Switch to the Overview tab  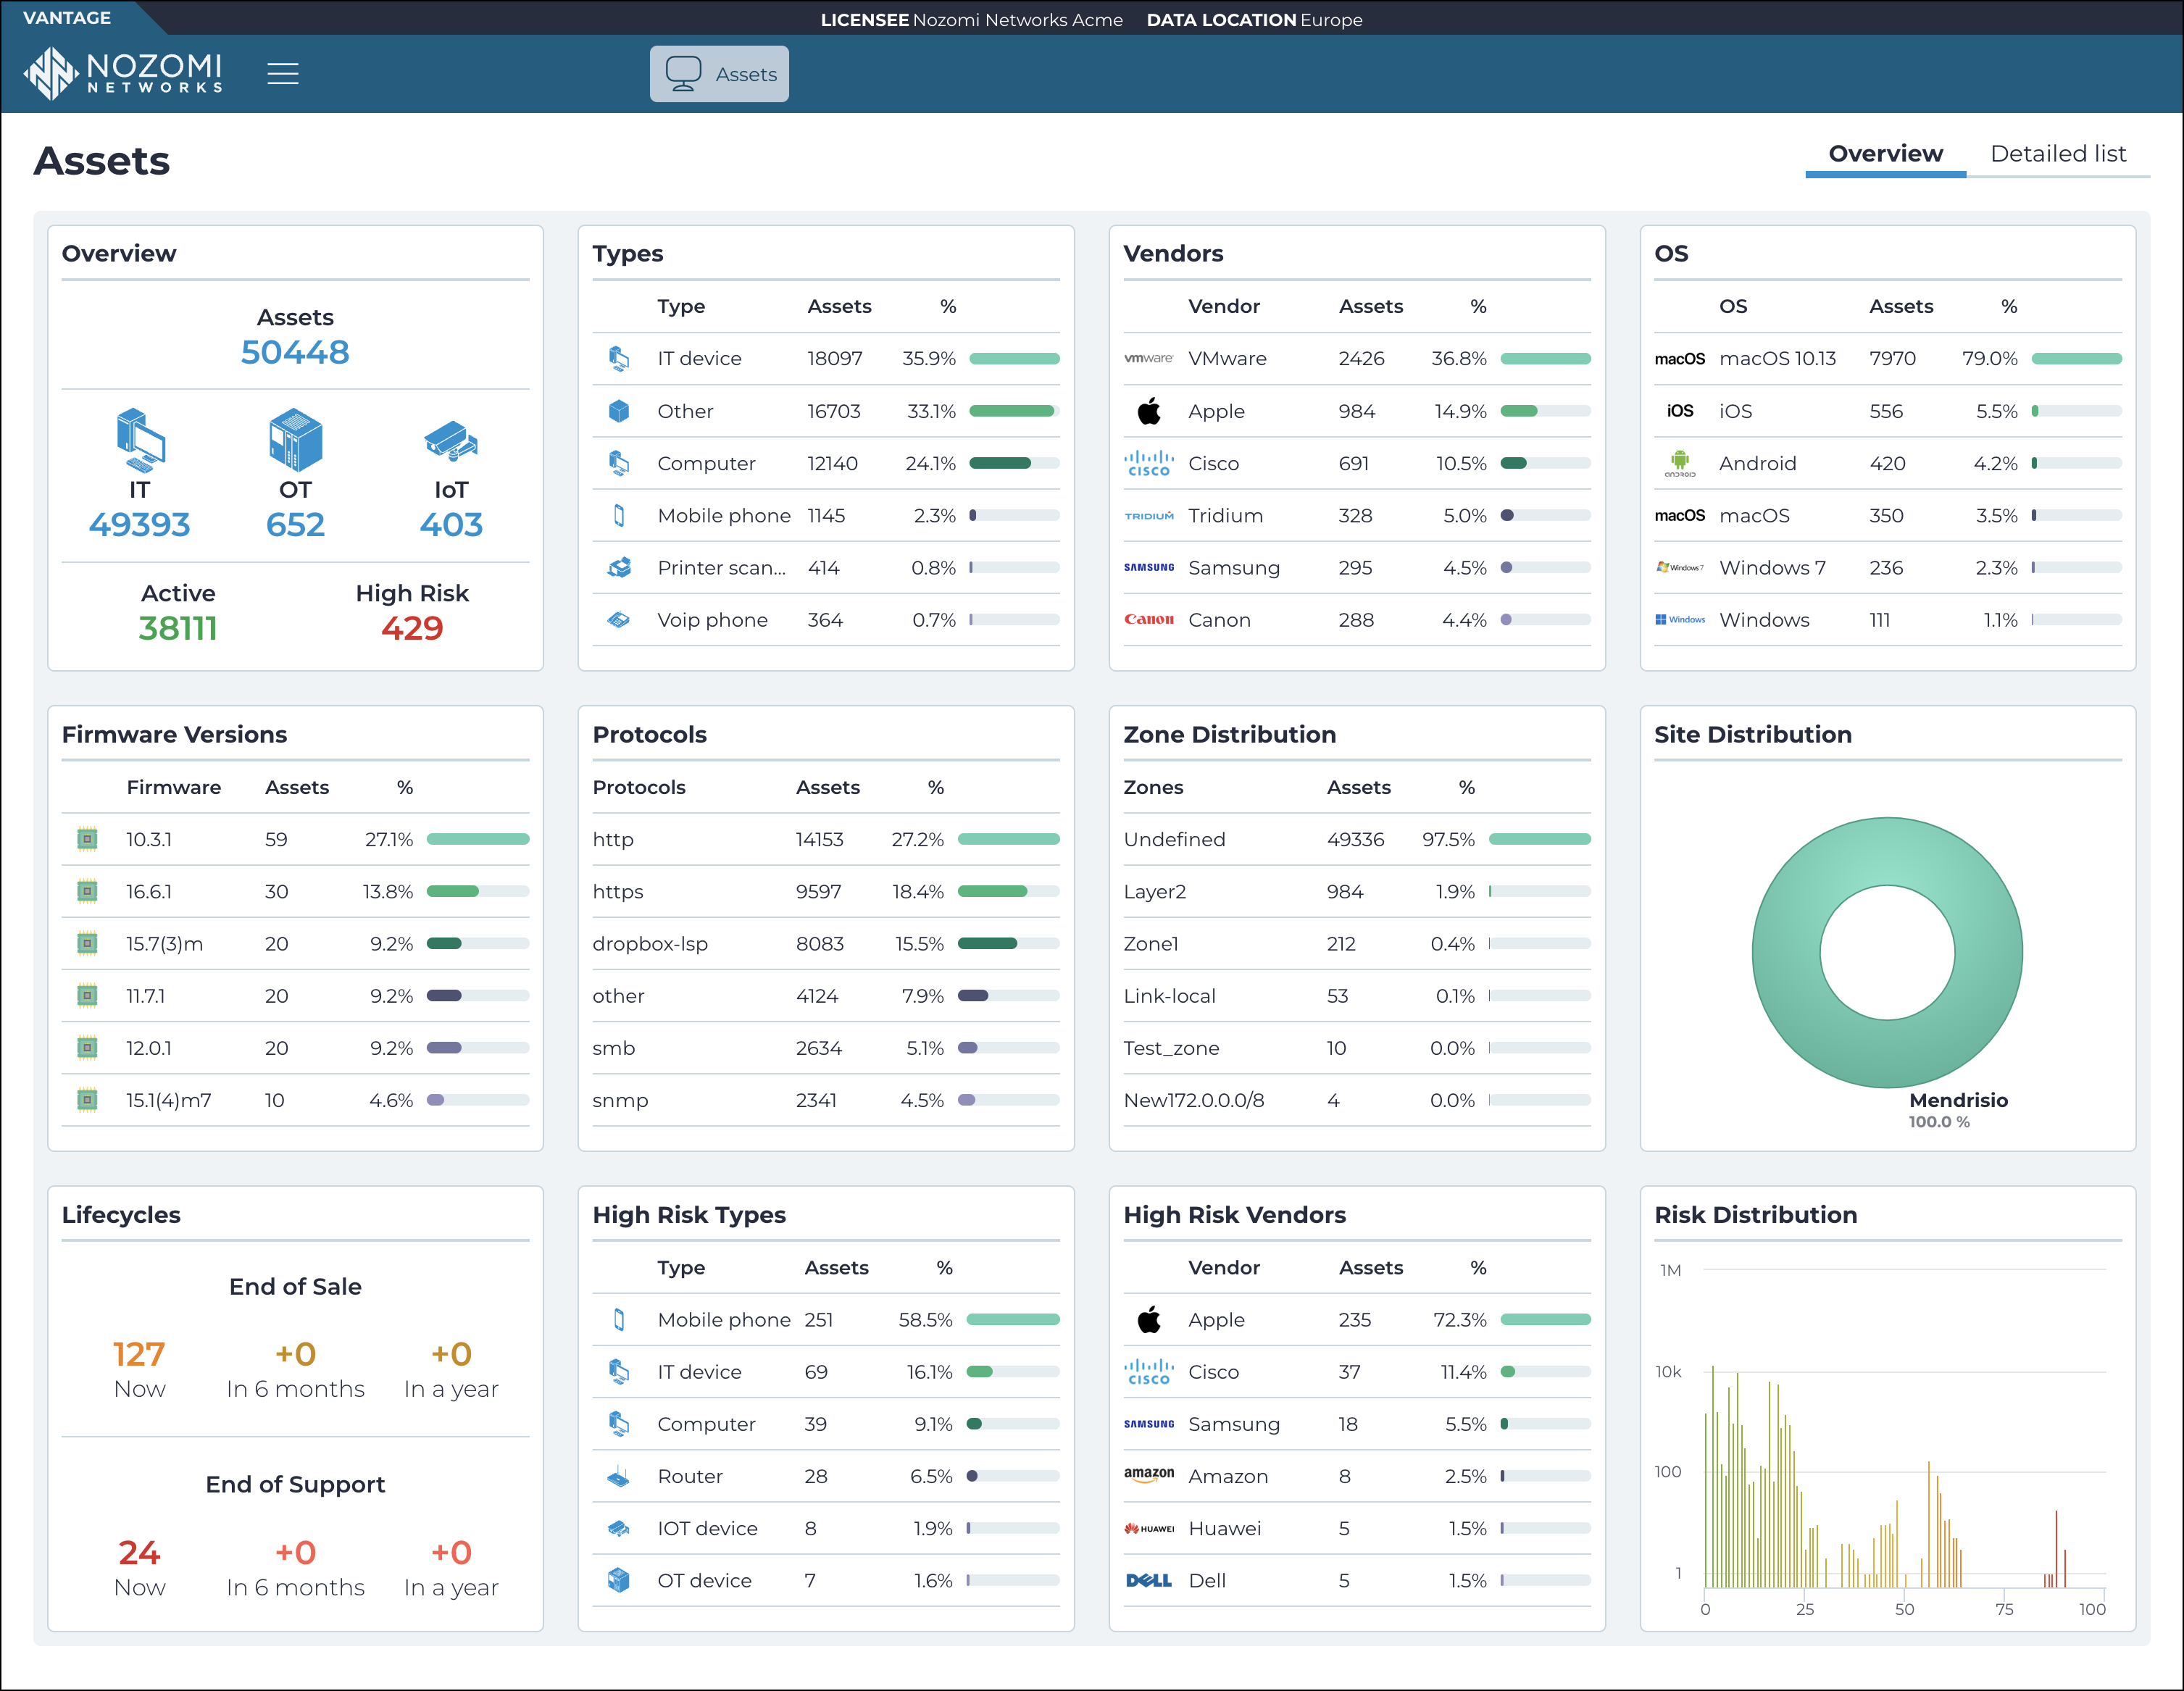(1885, 154)
